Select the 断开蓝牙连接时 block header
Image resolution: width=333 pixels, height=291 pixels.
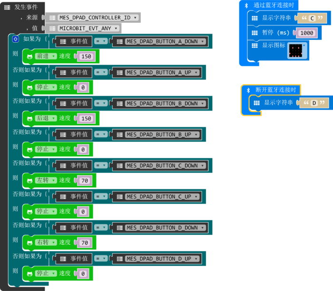click(x=275, y=90)
